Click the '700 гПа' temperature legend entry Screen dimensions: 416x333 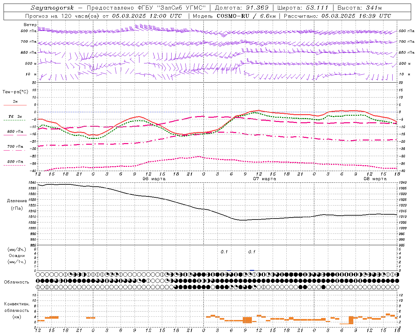(15, 147)
